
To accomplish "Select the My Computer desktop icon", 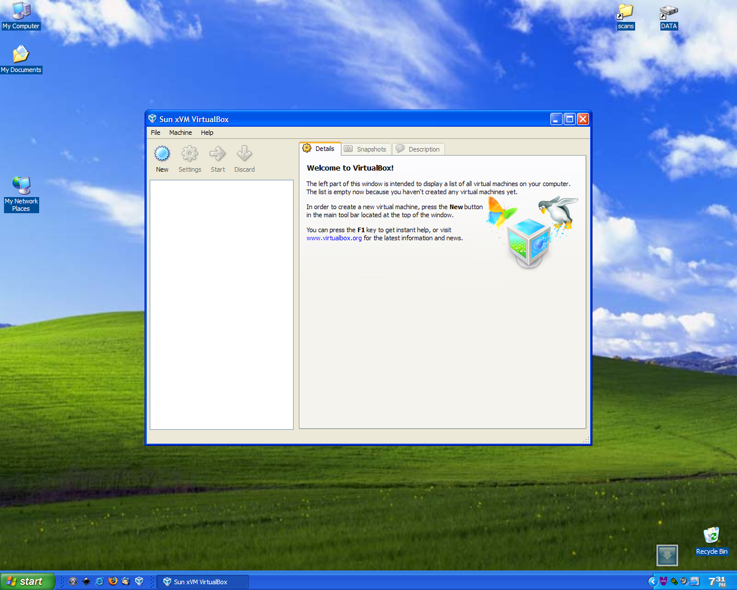I will point(21,16).
